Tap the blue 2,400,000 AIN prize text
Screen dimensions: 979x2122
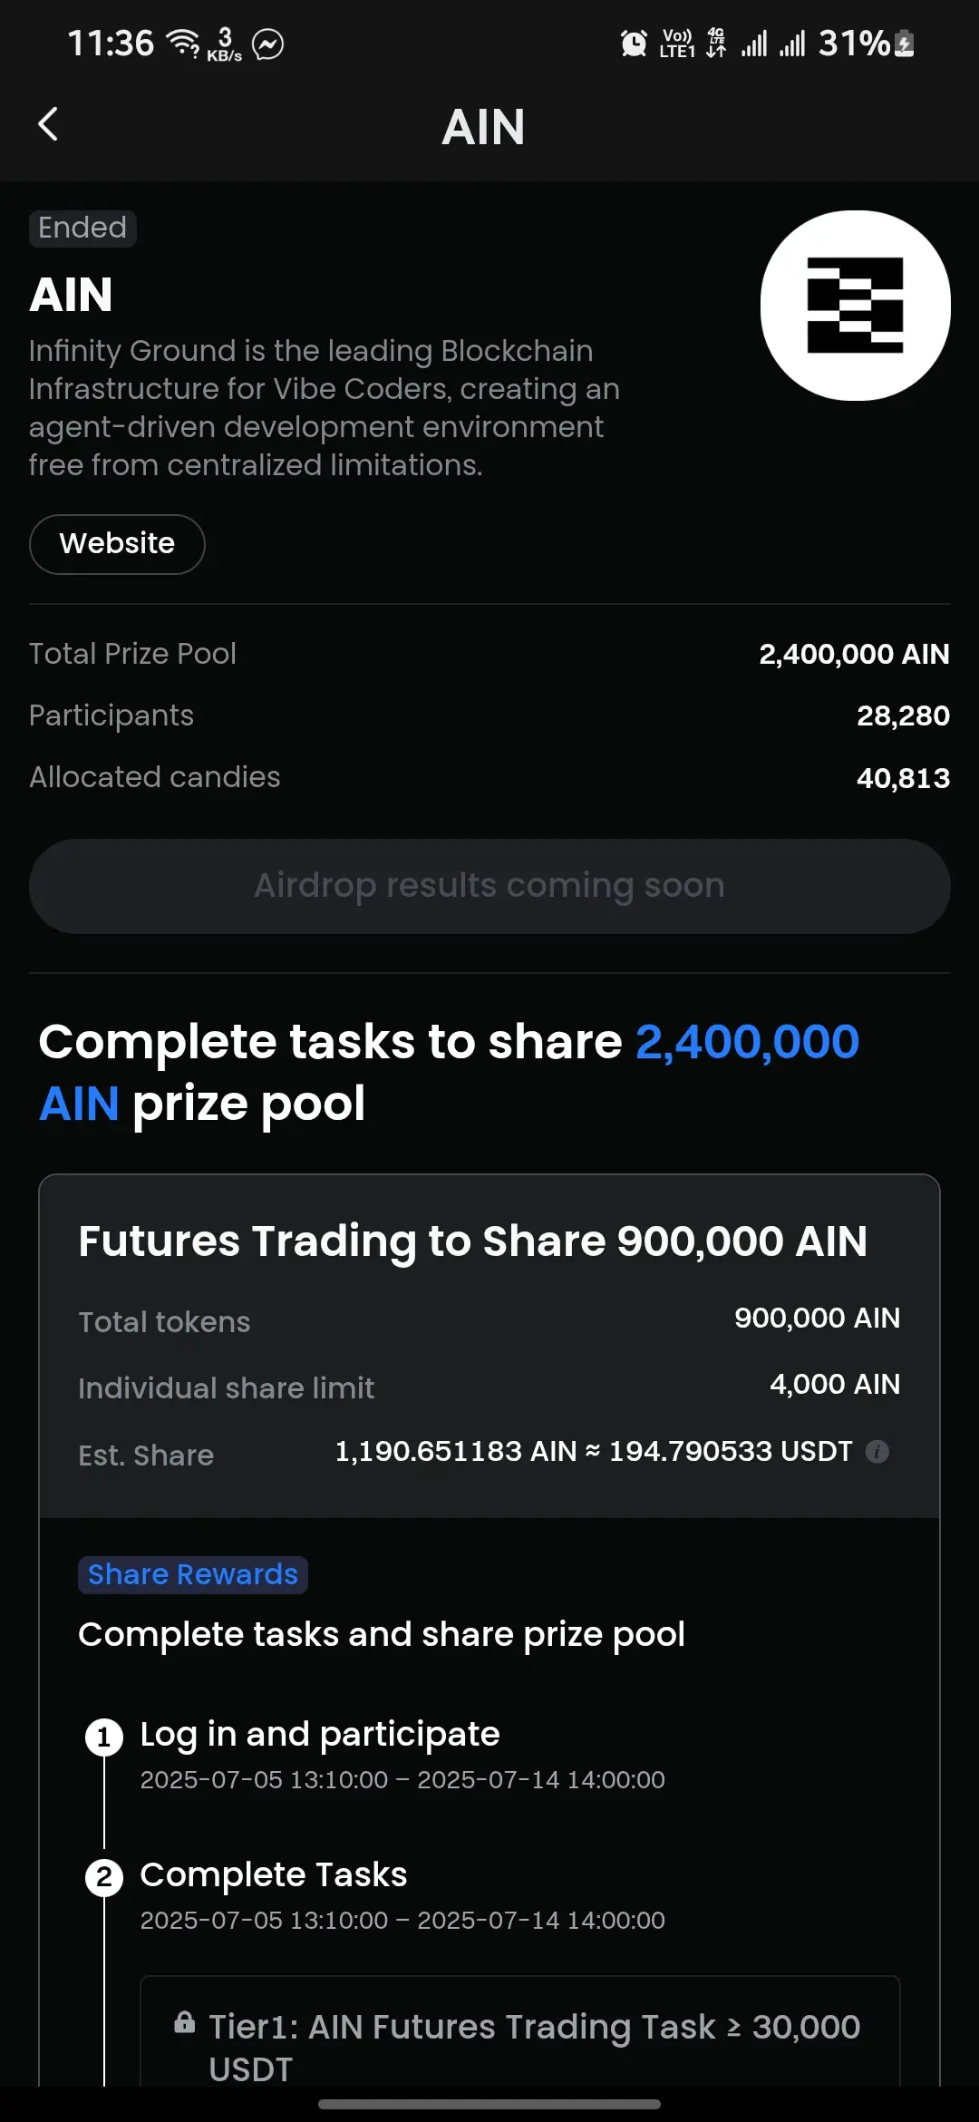point(450,1072)
